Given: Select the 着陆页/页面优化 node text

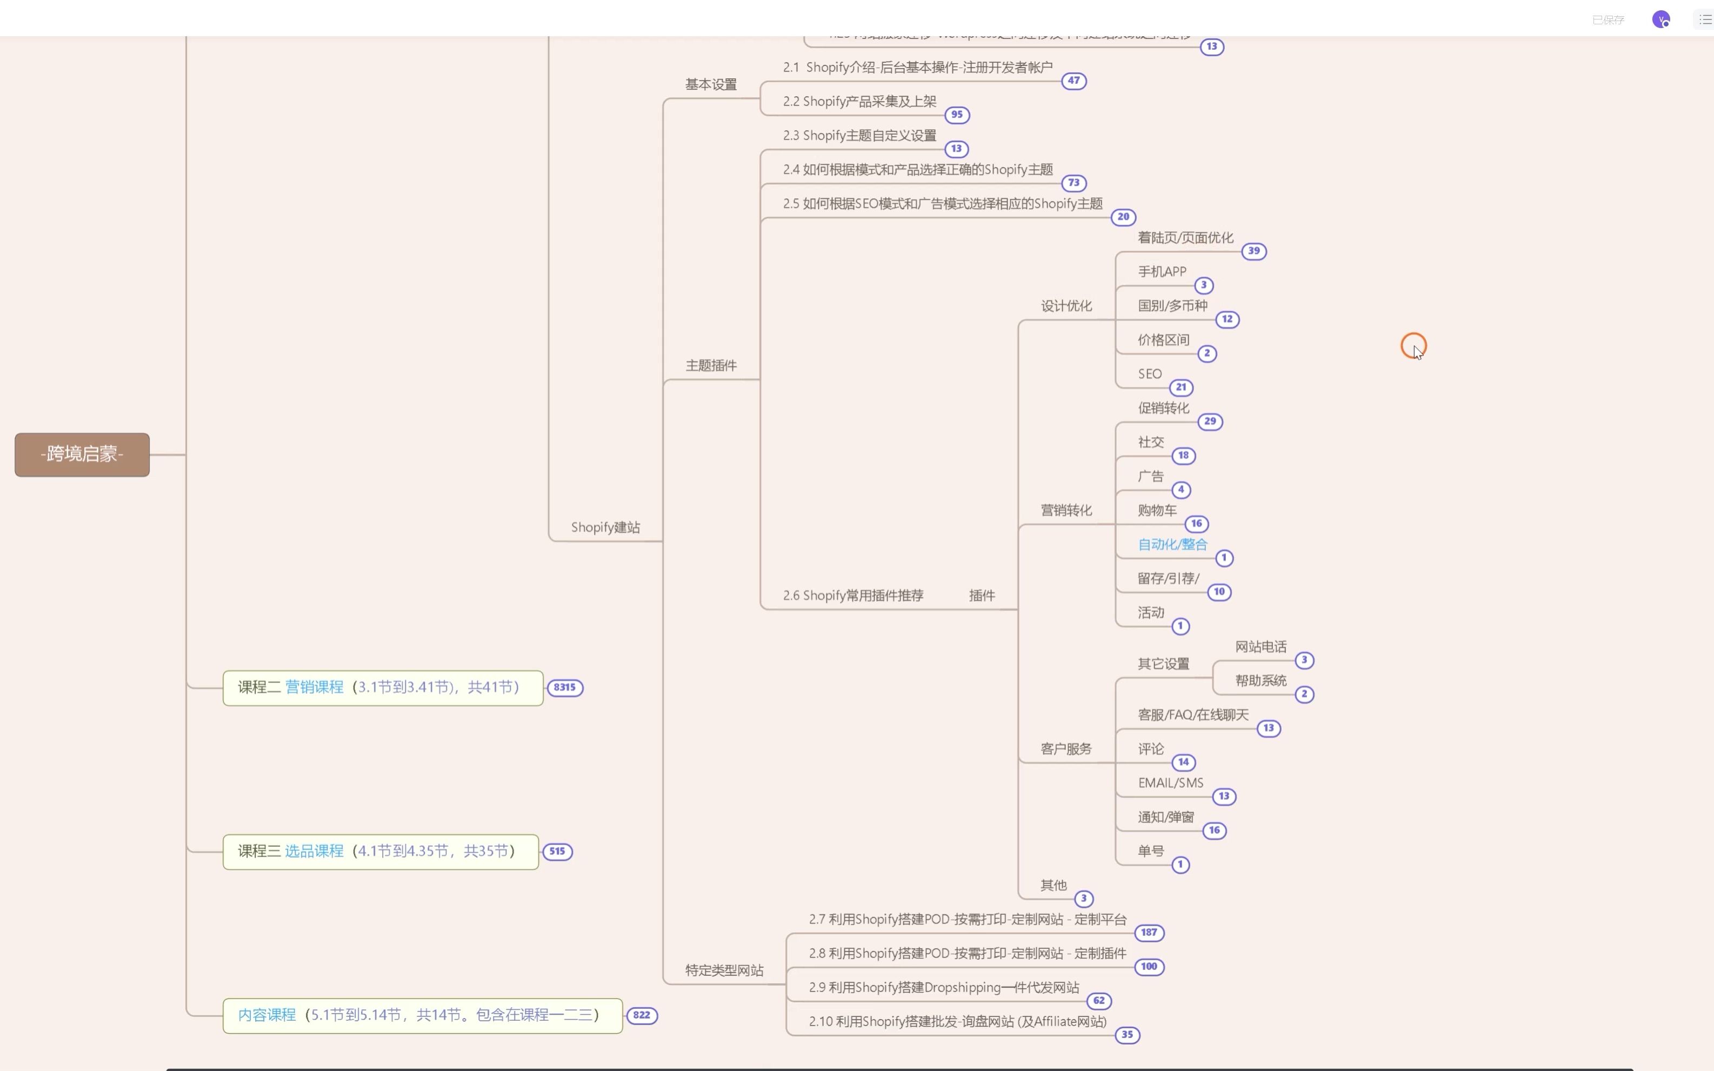Looking at the screenshot, I should (1185, 237).
